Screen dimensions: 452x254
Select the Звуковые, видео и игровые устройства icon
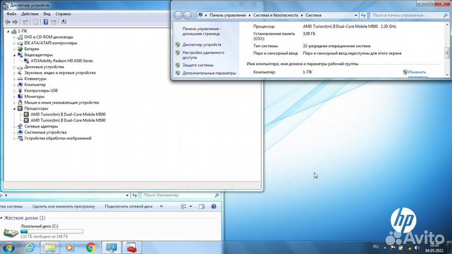tap(20, 73)
